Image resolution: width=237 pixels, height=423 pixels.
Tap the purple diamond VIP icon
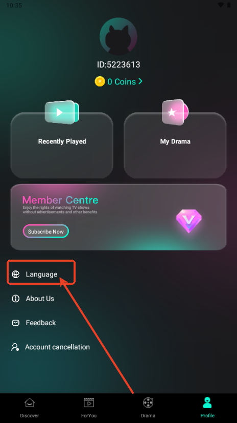pos(189,221)
